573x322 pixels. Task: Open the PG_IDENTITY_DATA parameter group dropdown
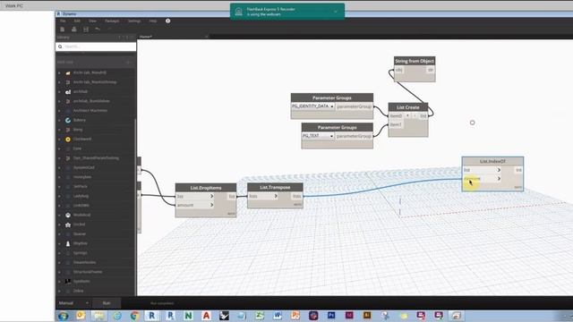(312, 106)
